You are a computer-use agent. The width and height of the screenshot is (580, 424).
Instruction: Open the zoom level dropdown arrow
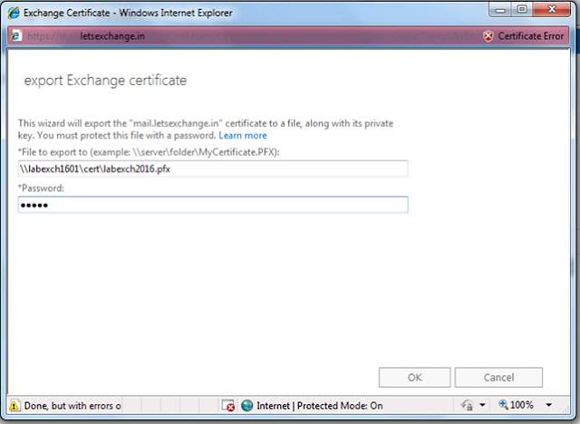[x=549, y=405]
